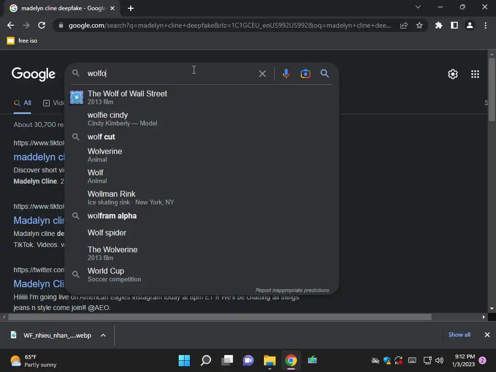Click the browser back arrow

click(x=11, y=25)
